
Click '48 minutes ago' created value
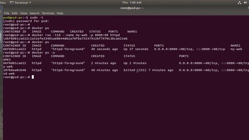tap(104, 70)
